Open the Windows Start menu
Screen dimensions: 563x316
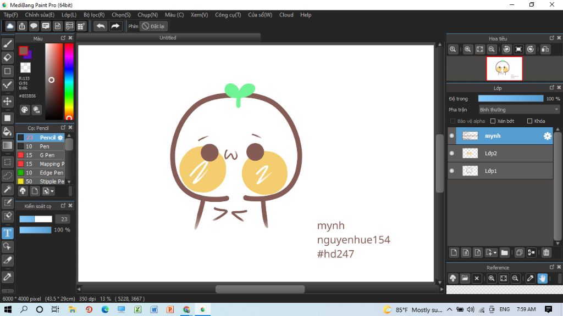click(x=8, y=309)
